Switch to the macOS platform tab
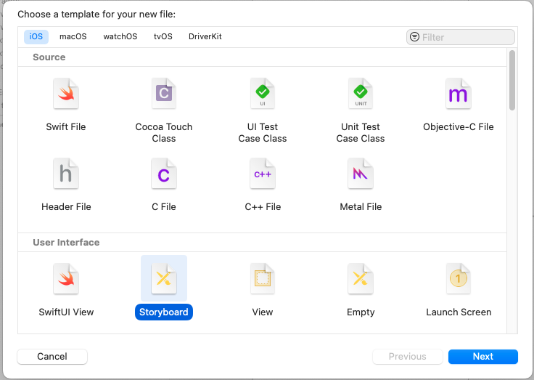Image resolution: width=534 pixels, height=380 pixels. [x=73, y=37]
